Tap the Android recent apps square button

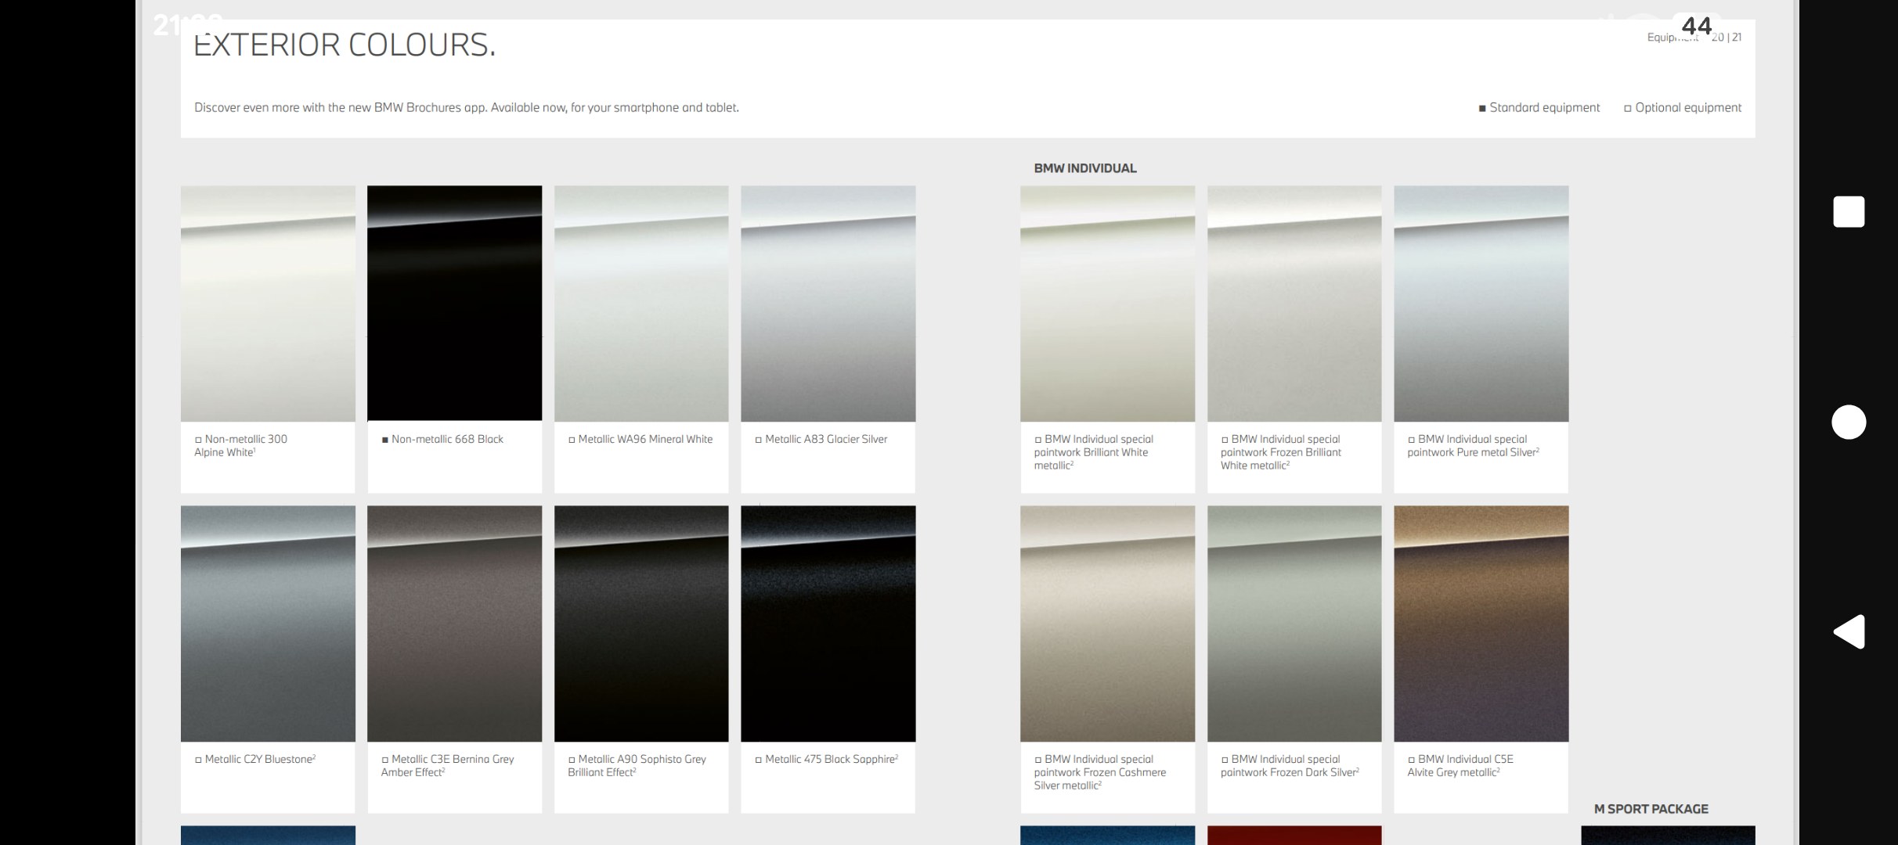pos(1849,212)
